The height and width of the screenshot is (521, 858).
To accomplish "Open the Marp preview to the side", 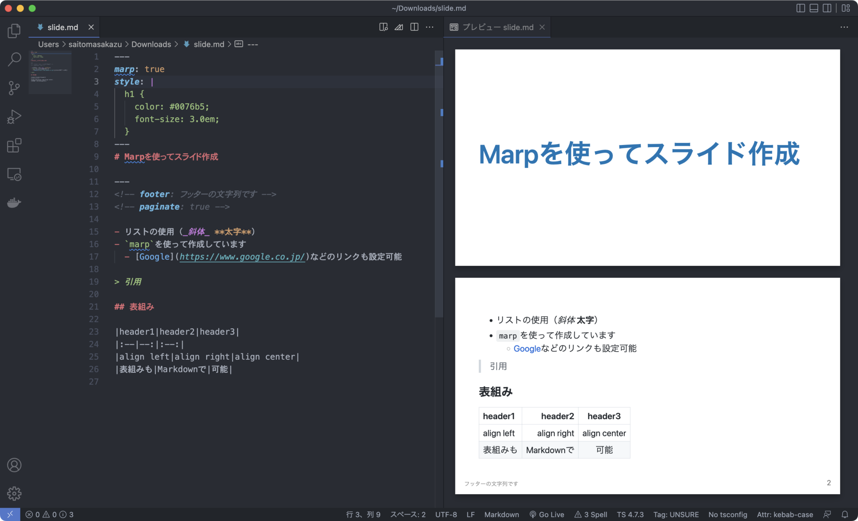I will click(x=382, y=27).
